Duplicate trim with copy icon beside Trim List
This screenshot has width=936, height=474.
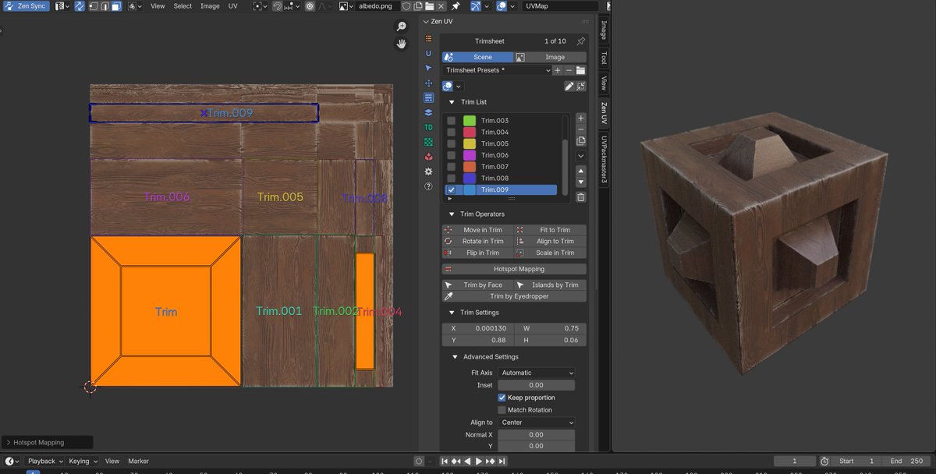click(x=580, y=140)
